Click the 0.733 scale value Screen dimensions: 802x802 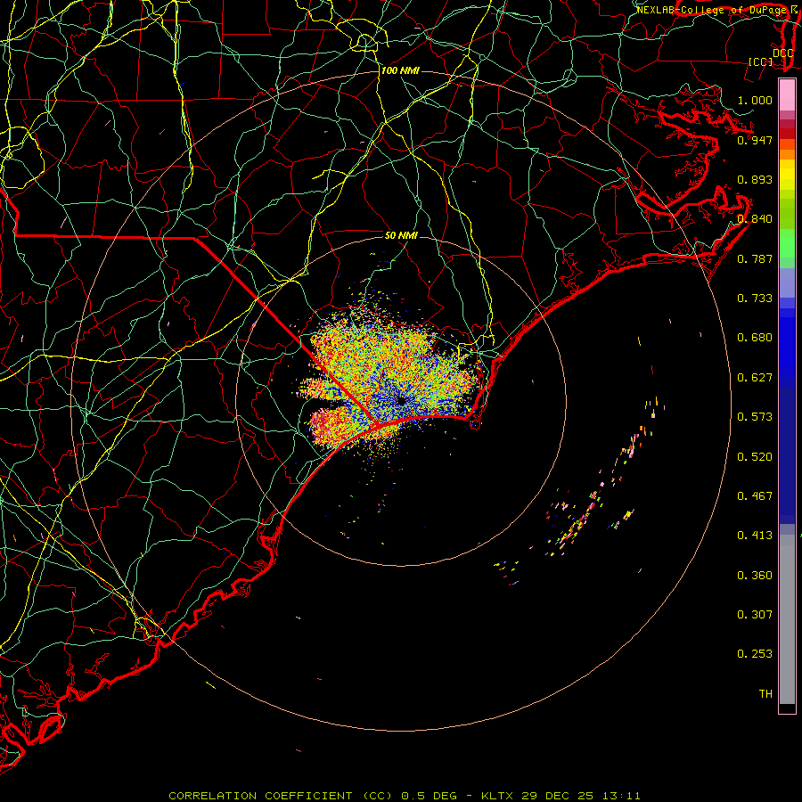click(755, 299)
